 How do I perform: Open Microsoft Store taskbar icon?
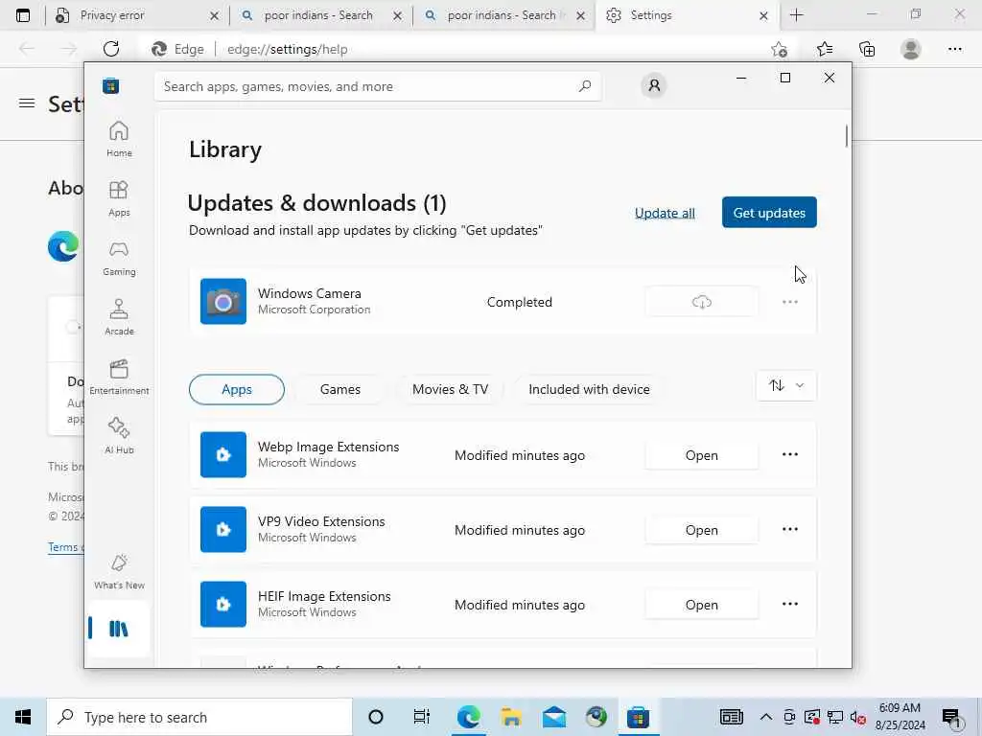[x=638, y=717]
